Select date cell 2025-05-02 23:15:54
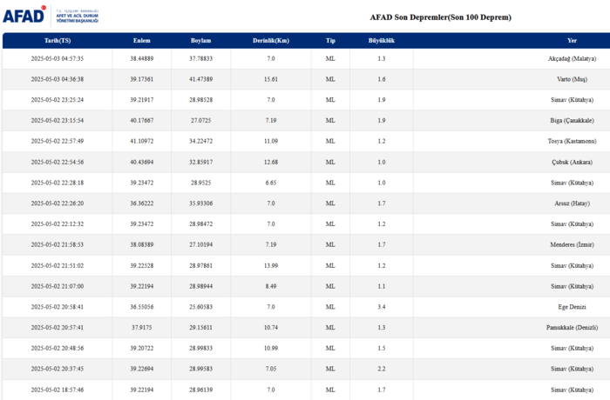This screenshot has width=610, height=400. click(58, 120)
